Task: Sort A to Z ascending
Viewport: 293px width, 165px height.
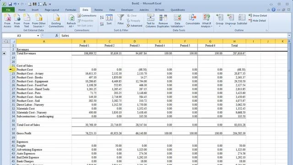Action: click(x=102, y=17)
